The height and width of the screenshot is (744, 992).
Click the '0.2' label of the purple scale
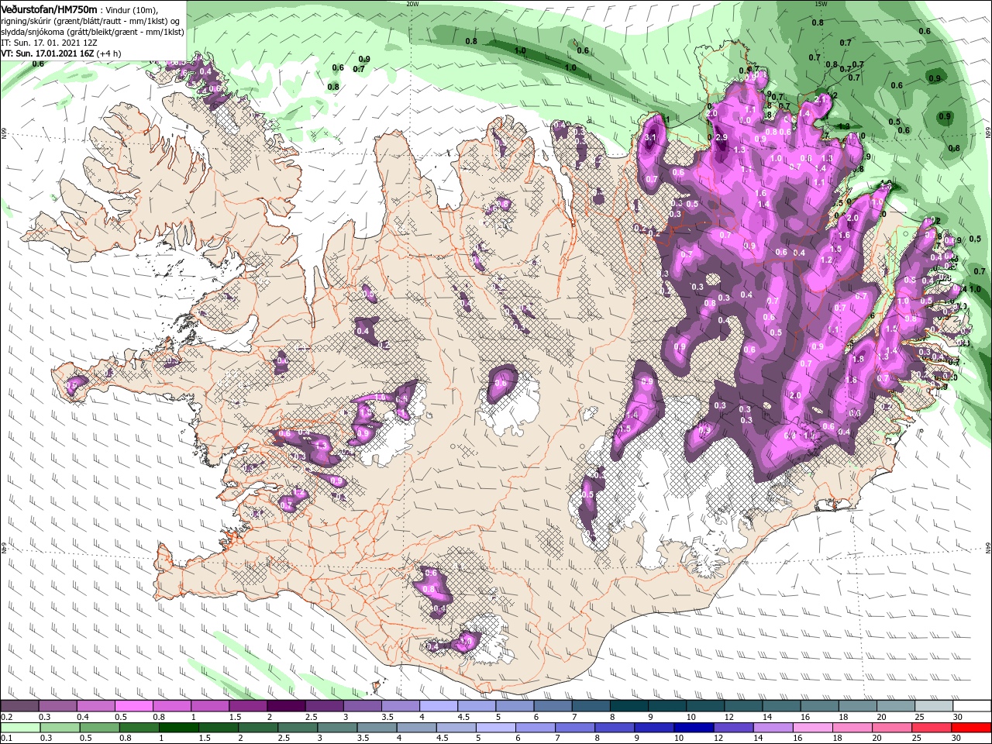pos(7,717)
